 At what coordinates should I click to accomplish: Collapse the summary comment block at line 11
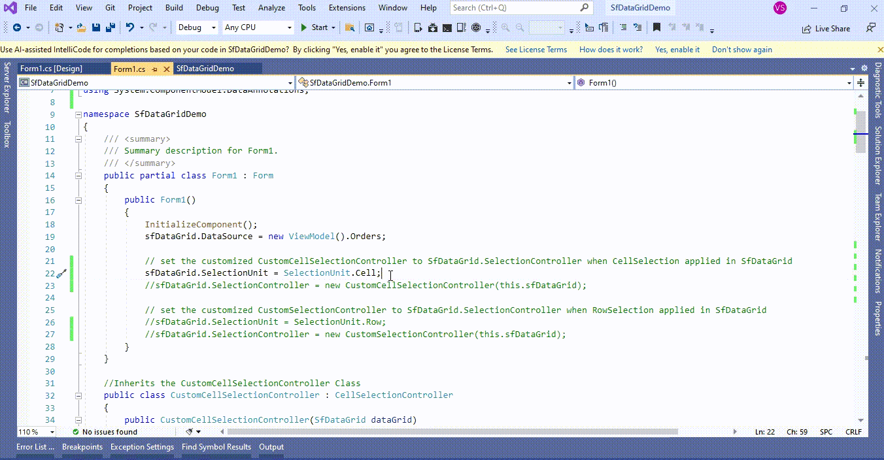tap(78, 139)
